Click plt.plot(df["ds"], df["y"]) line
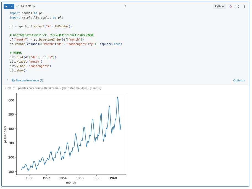252x189 pixels. [x=33, y=57]
